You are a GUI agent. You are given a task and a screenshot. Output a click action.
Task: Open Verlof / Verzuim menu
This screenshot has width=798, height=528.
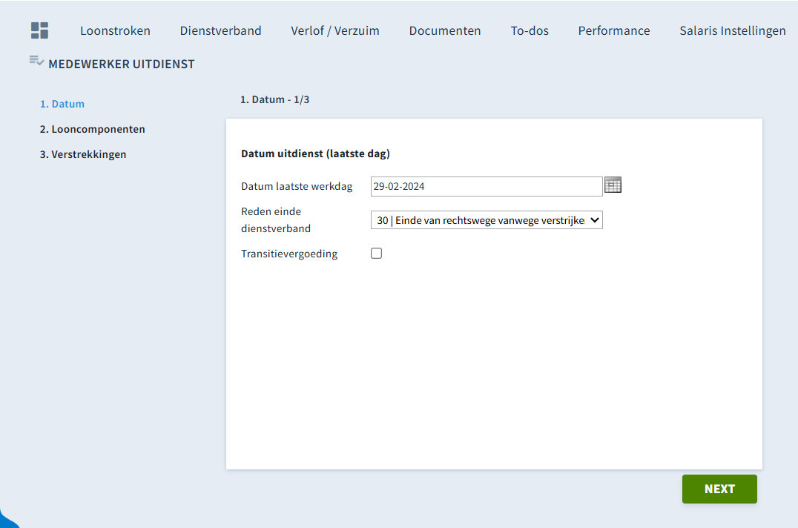pyautogui.click(x=335, y=30)
